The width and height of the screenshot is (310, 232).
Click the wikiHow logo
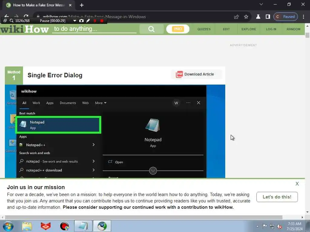tap(25, 29)
